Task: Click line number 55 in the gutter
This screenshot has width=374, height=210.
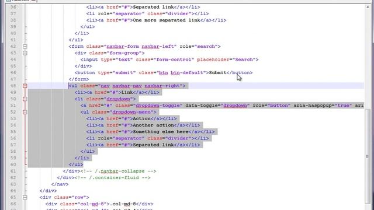Action: (13, 132)
